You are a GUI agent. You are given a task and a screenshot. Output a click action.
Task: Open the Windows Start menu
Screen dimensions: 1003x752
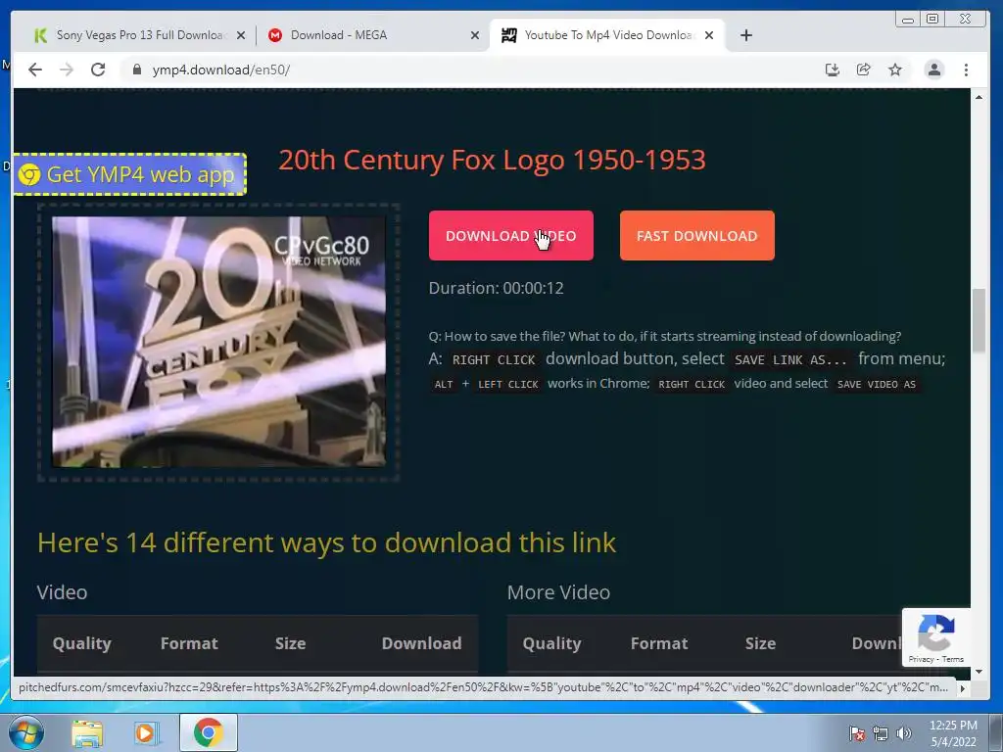click(26, 732)
